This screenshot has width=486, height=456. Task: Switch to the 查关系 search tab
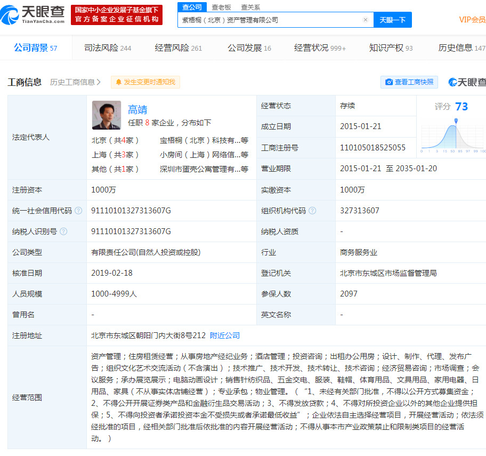250,7
